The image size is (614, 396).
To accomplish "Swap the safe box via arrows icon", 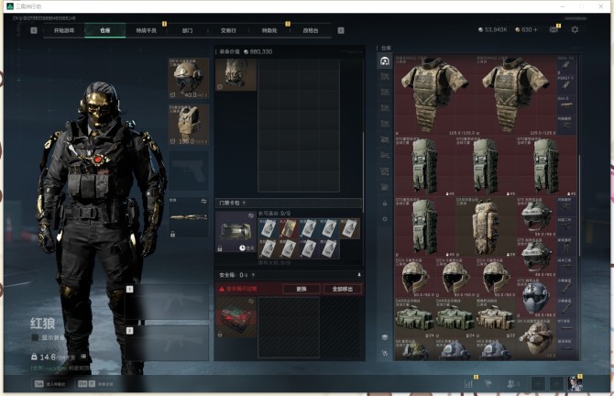I will pos(251,302).
